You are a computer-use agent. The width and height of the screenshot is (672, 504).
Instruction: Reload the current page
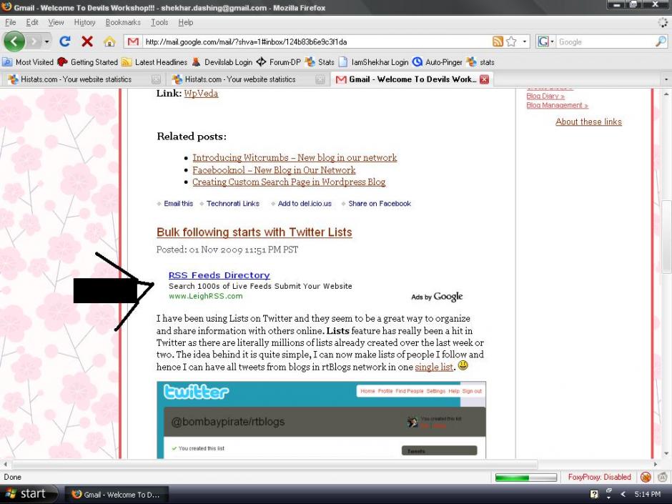65,41
